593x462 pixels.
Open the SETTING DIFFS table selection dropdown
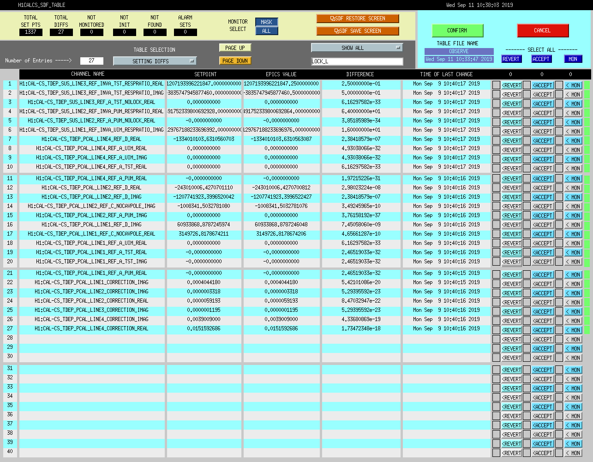coord(155,61)
